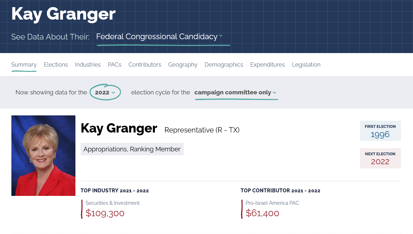Click the chevron next to Federal Congressional Candidacy

click(221, 36)
